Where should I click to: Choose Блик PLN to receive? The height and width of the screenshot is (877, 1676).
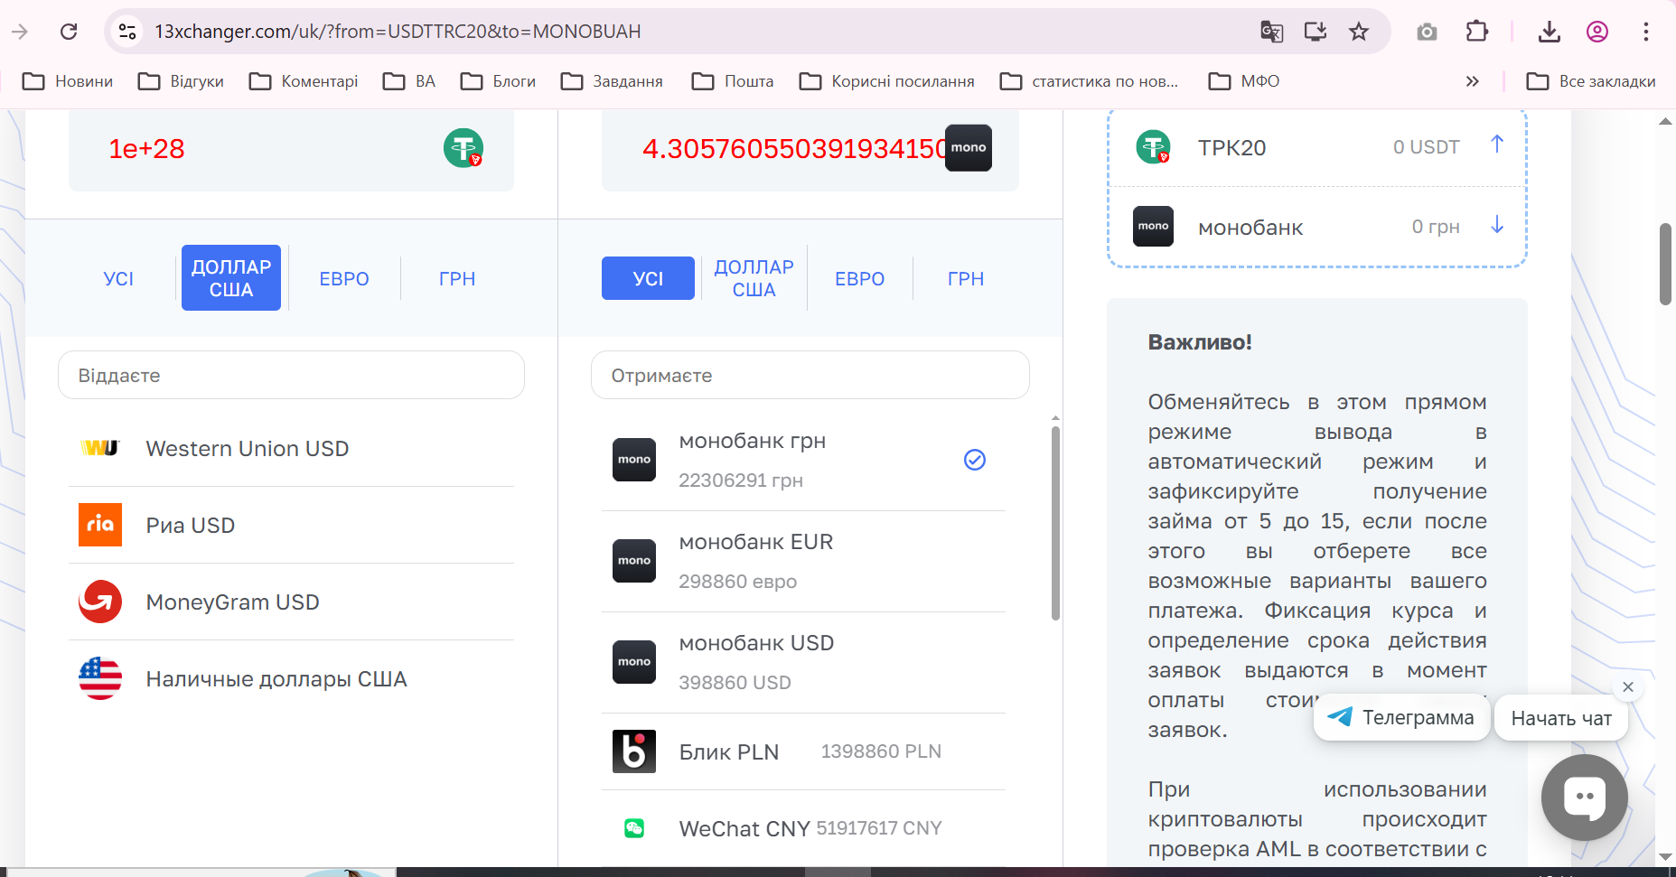point(804,751)
